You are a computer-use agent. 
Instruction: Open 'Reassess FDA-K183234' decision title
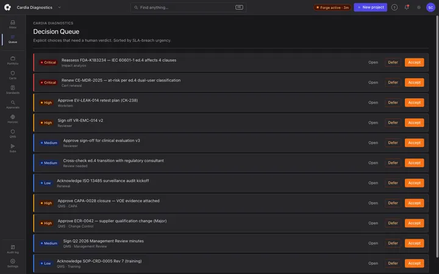(x=119, y=60)
